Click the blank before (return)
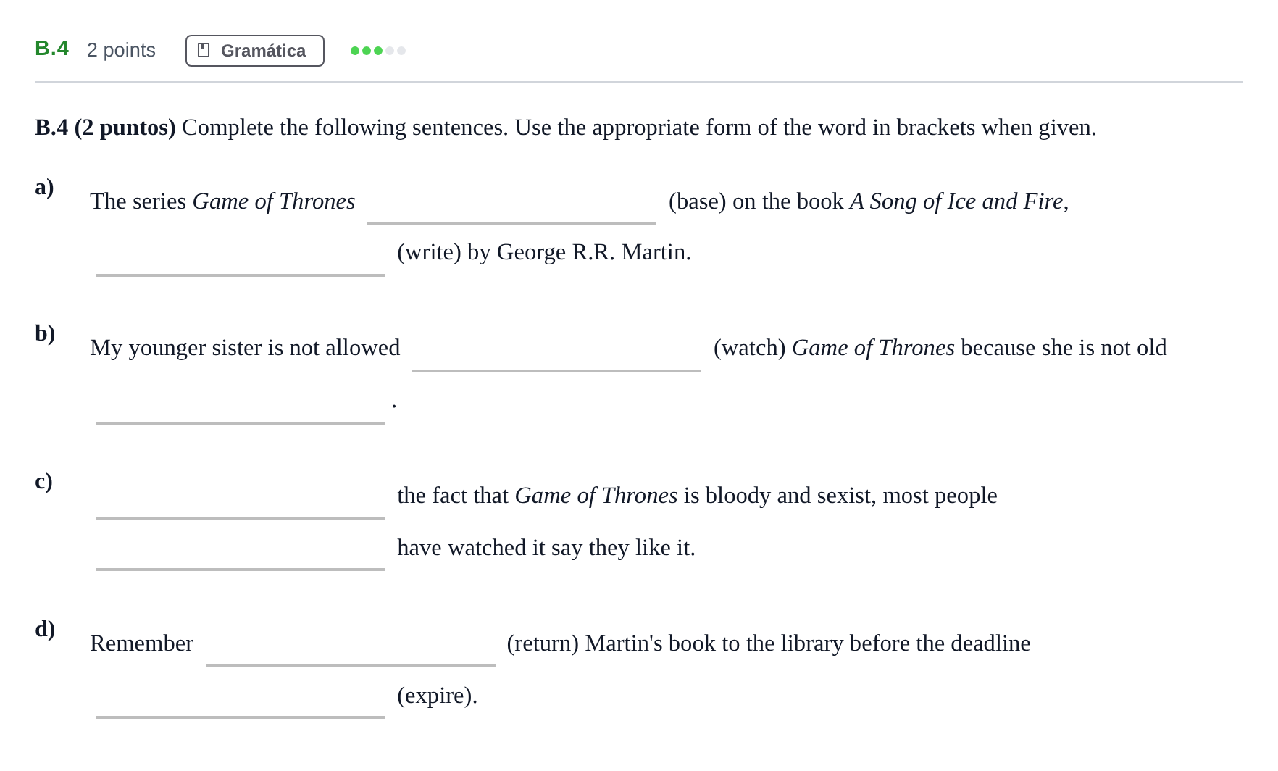Viewport: 1278px width, 771px height. 351,645
